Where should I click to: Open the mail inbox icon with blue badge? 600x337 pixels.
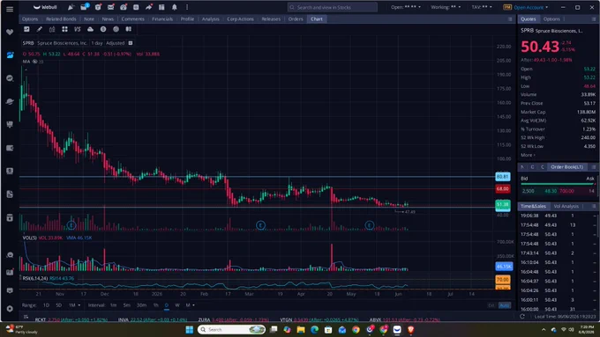pyautogui.click(x=84, y=7)
